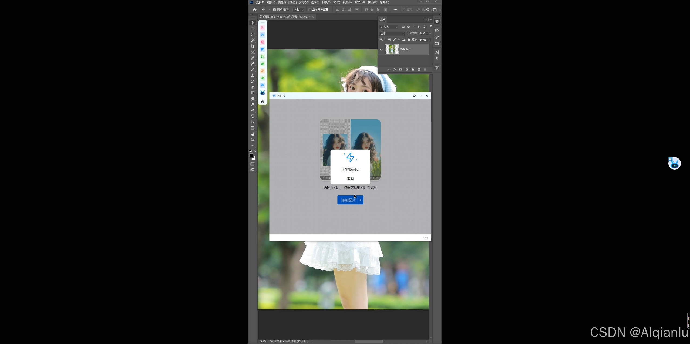690x344 pixels.
Task: Select the Zoom tool in toolbar
Action: click(x=253, y=140)
